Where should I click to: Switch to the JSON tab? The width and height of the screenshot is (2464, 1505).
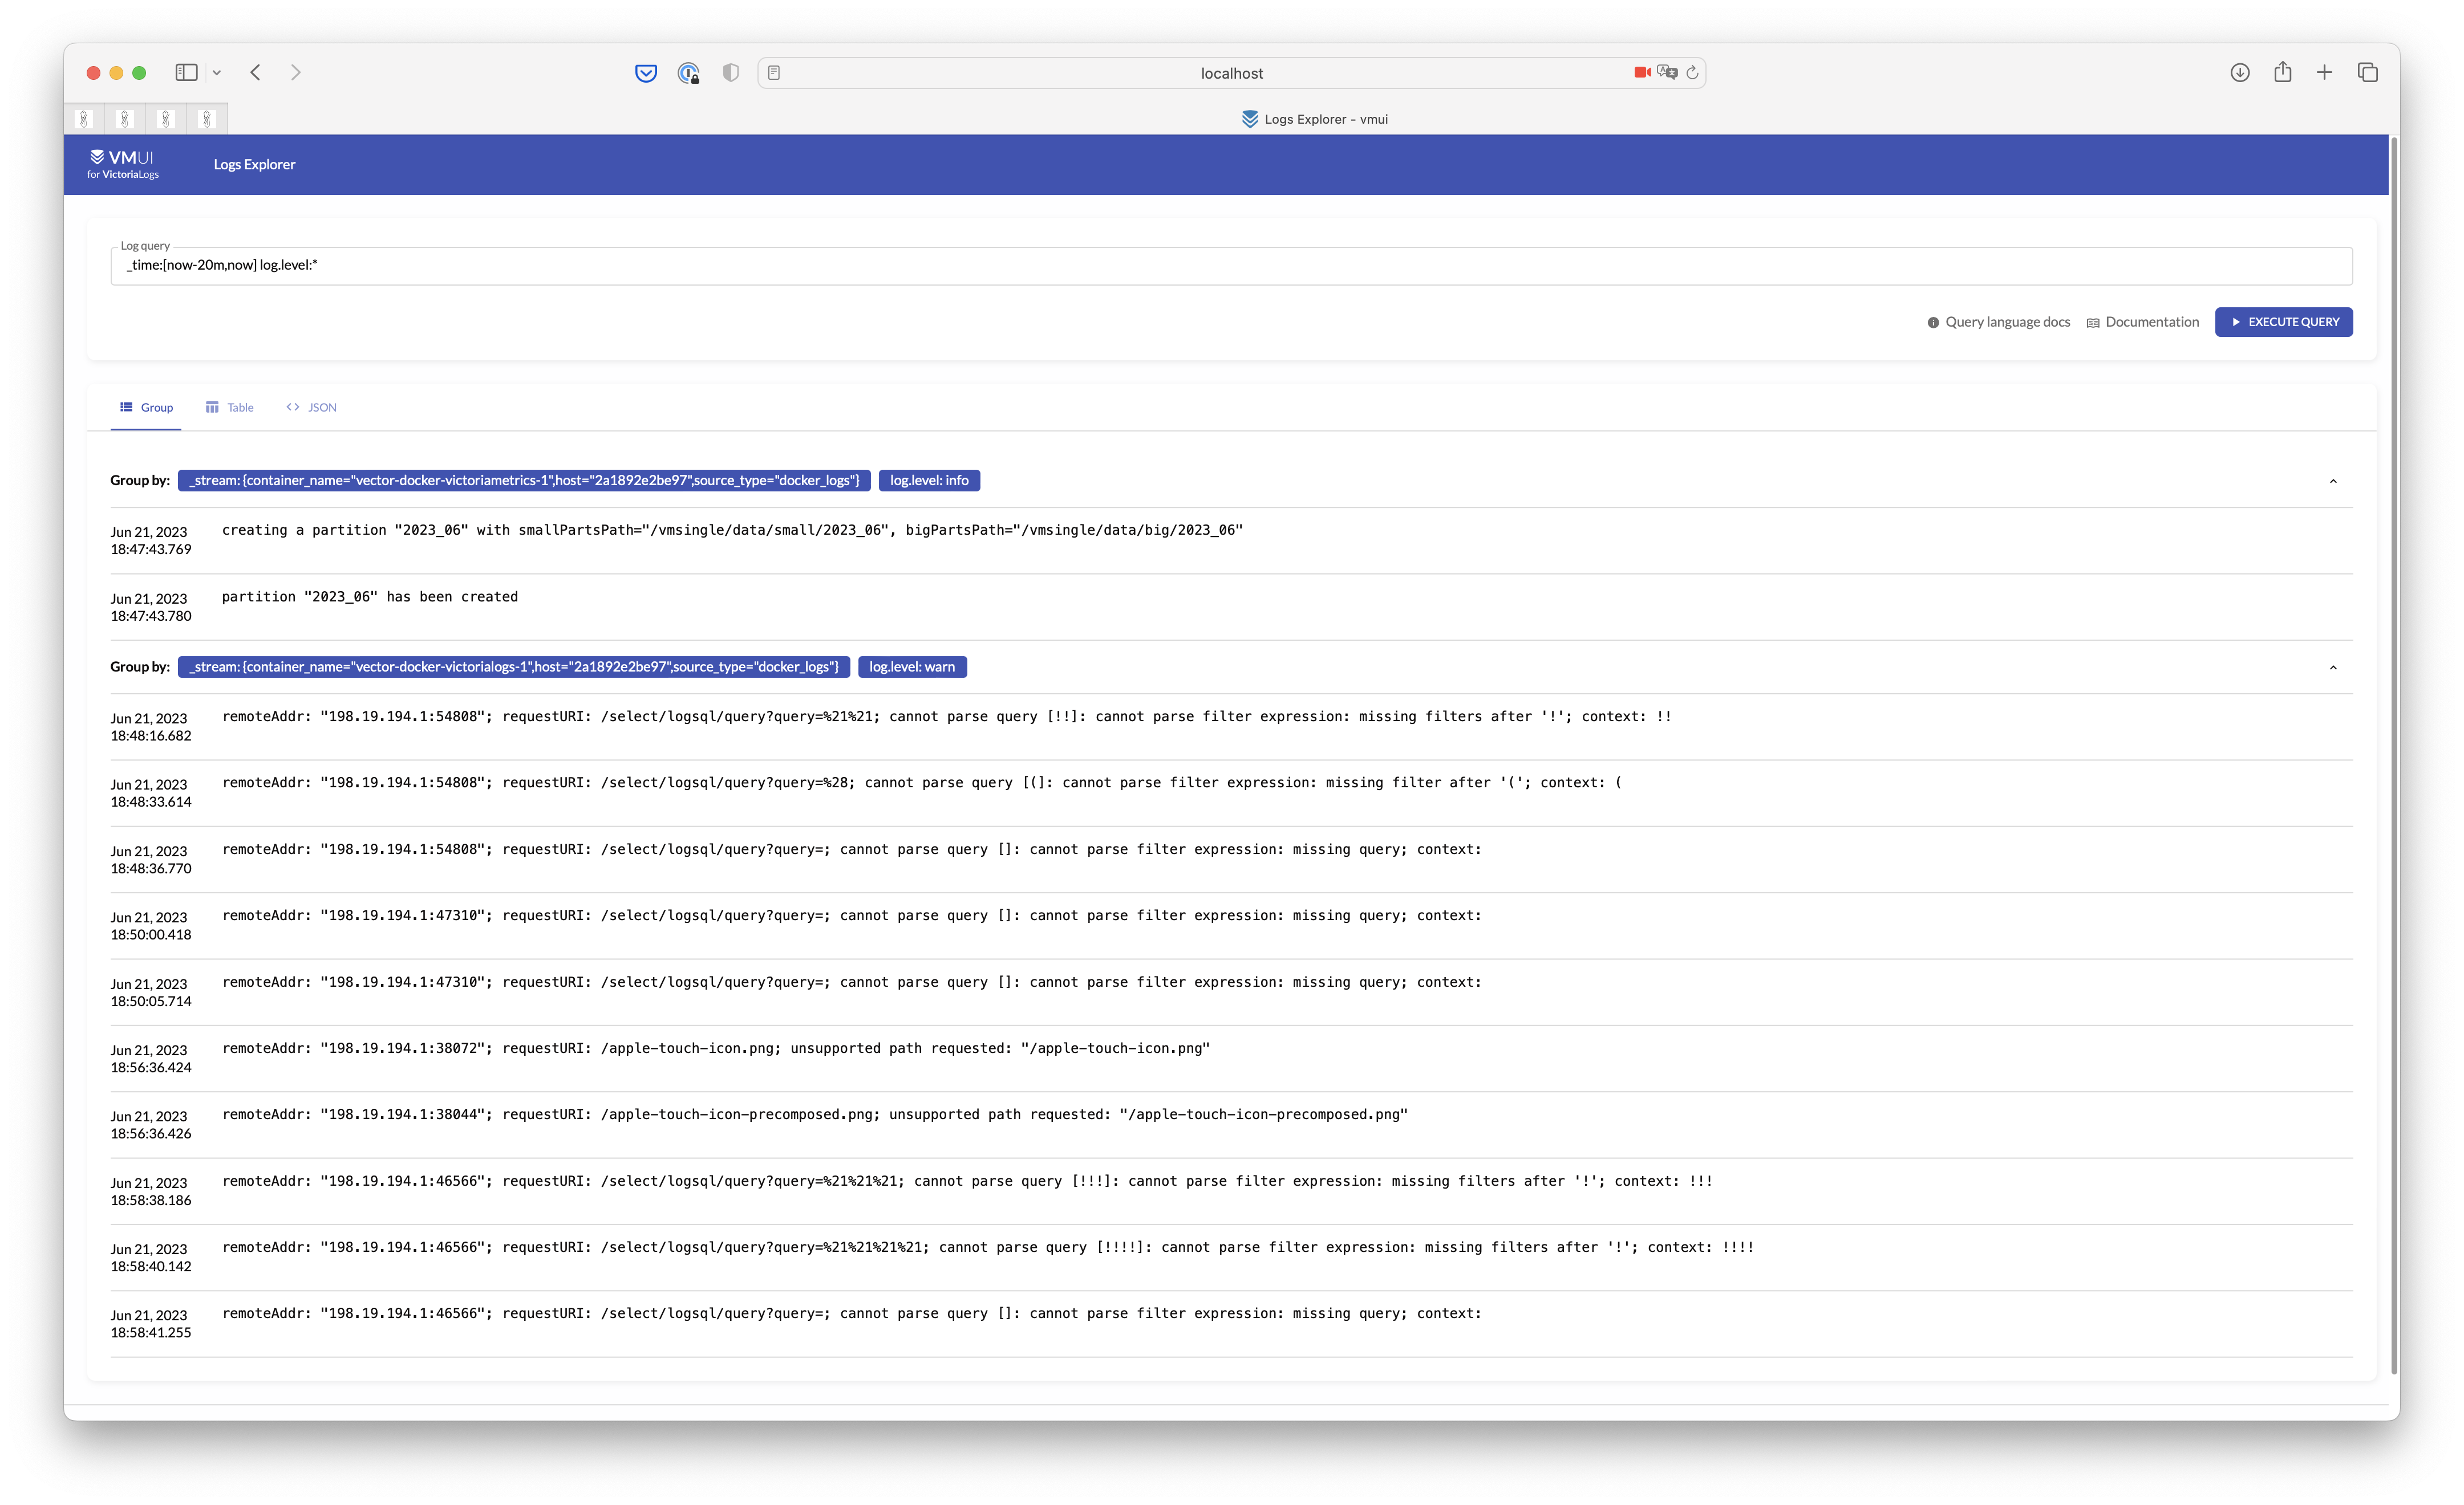pos(311,406)
